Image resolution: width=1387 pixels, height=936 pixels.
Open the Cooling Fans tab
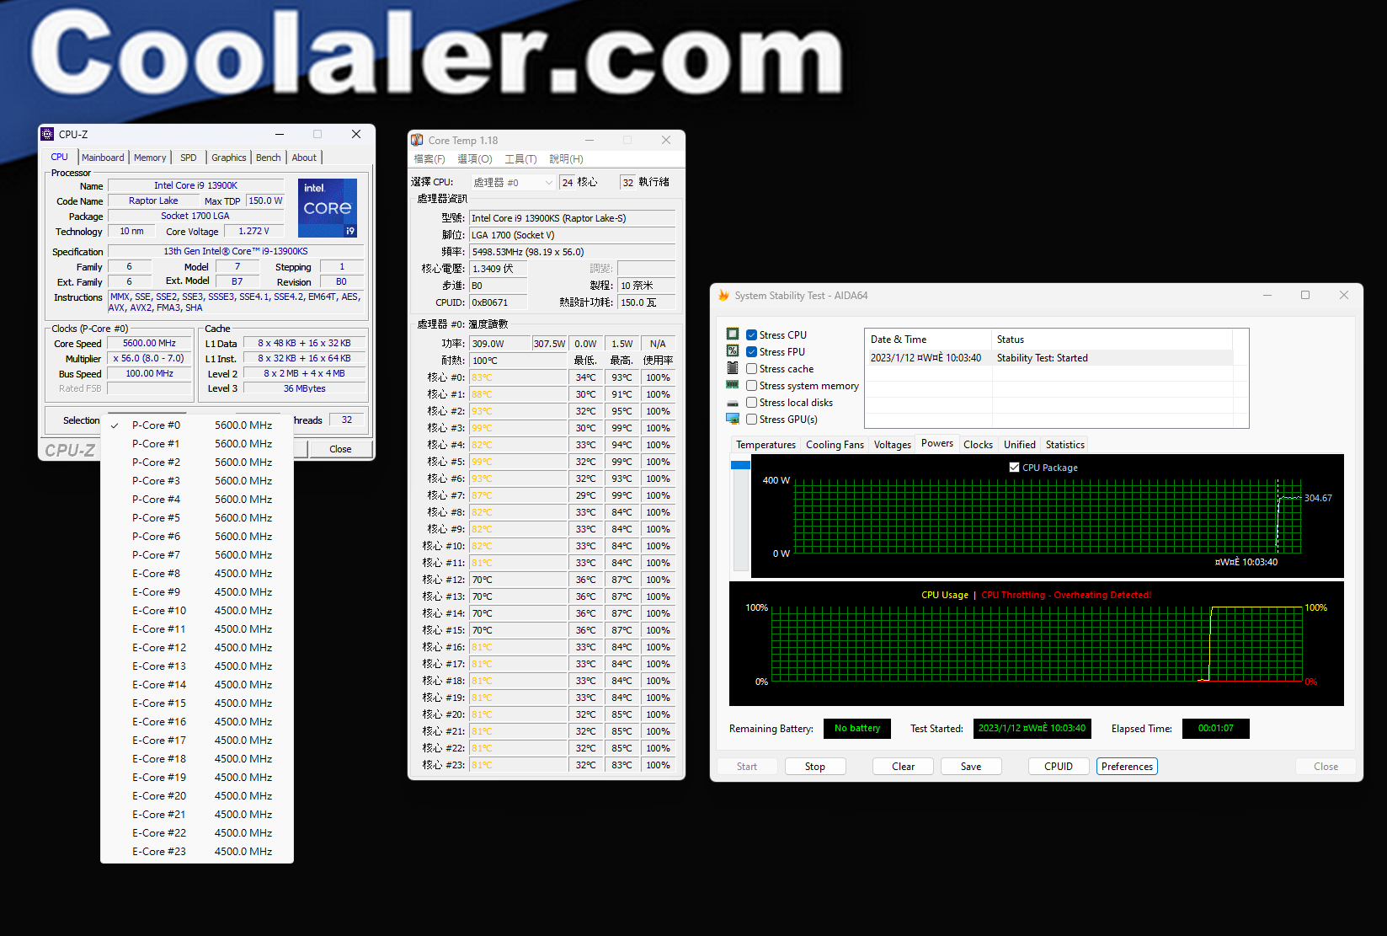point(835,445)
